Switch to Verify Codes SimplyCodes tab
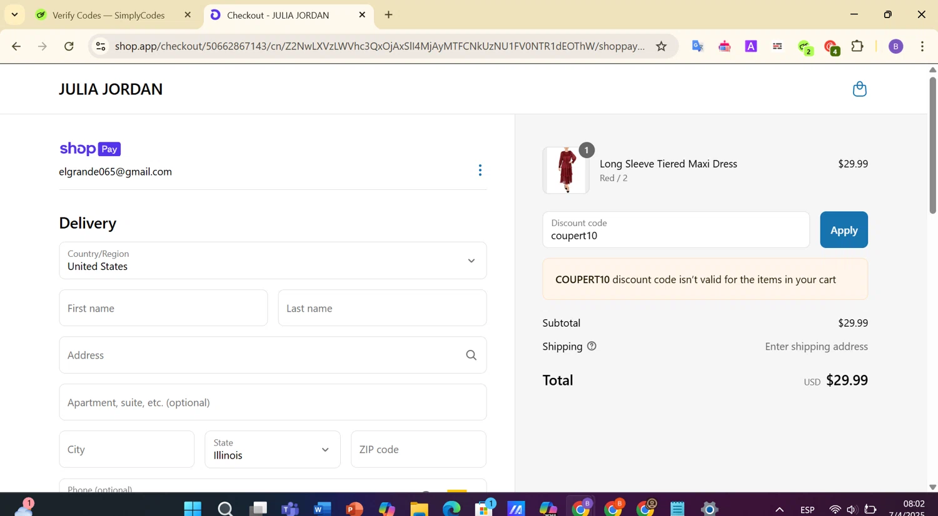938x516 pixels. (x=109, y=15)
